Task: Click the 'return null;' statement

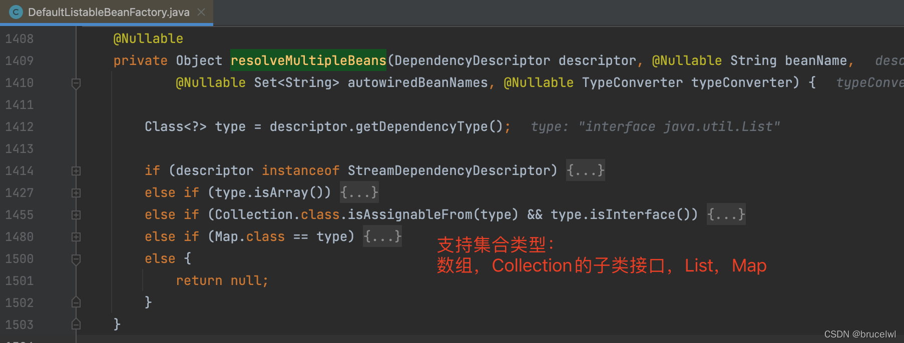Action: [x=222, y=280]
